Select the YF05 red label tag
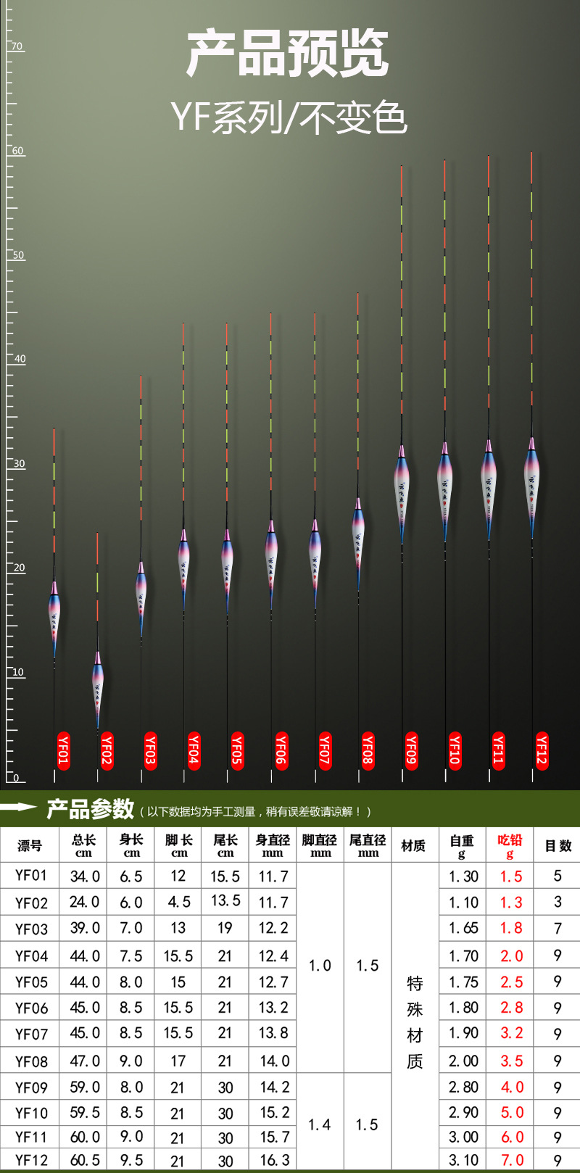The image size is (580, 1173). [237, 751]
